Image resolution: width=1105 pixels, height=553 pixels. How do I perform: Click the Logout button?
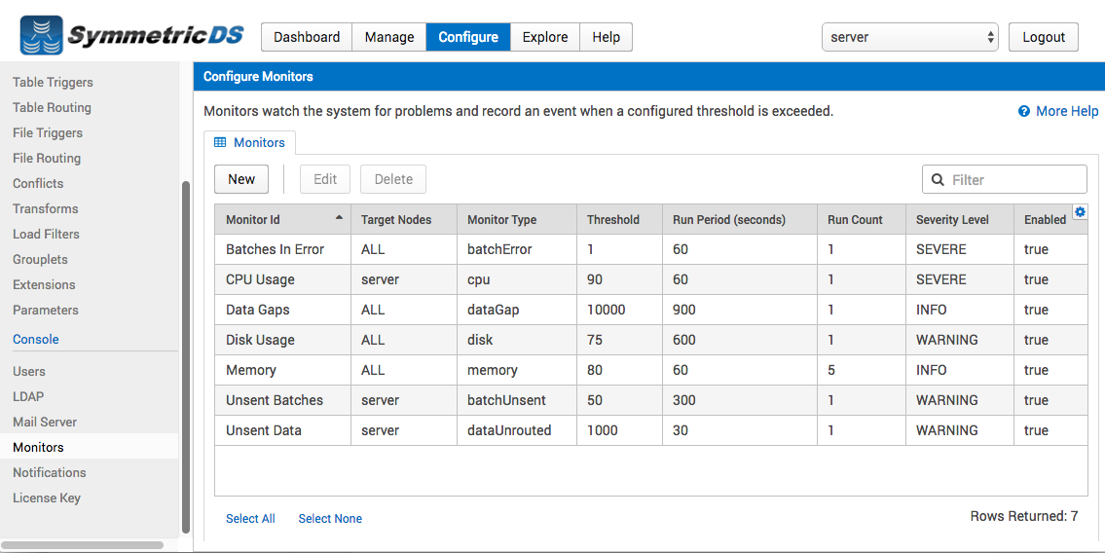(x=1044, y=37)
